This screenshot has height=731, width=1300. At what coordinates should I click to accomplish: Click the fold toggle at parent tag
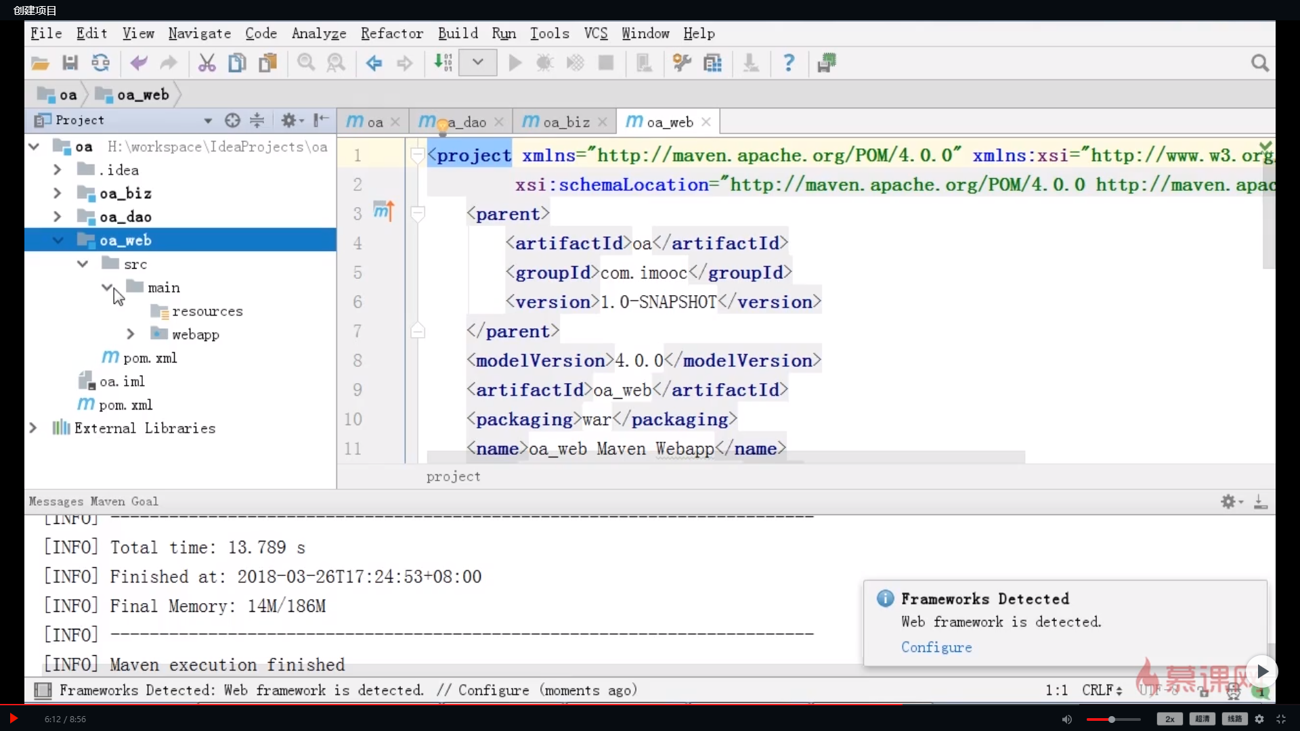(418, 214)
